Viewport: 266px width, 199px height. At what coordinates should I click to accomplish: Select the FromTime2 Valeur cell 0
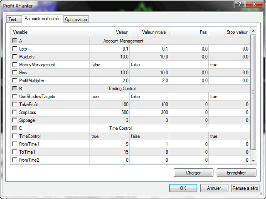[110, 160]
